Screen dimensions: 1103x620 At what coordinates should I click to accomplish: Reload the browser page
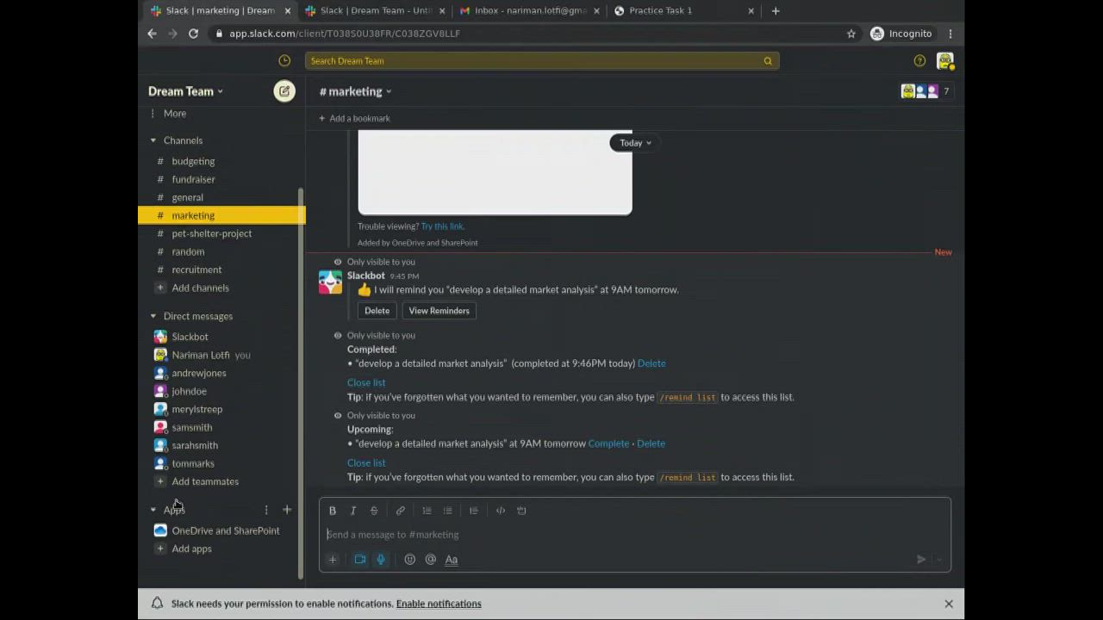(193, 34)
